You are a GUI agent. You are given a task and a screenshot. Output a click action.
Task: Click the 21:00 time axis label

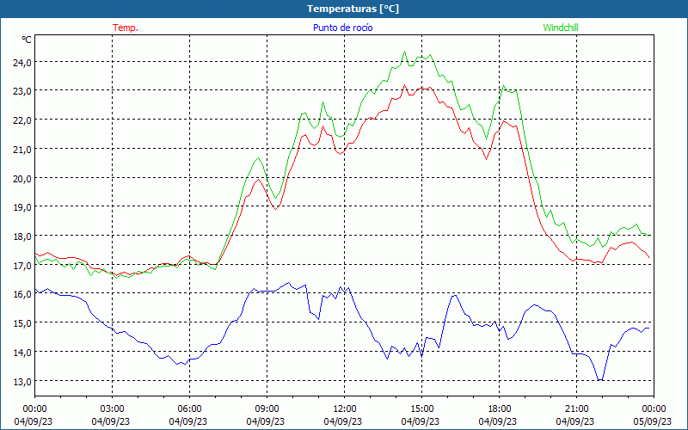[x=576, y=409]
